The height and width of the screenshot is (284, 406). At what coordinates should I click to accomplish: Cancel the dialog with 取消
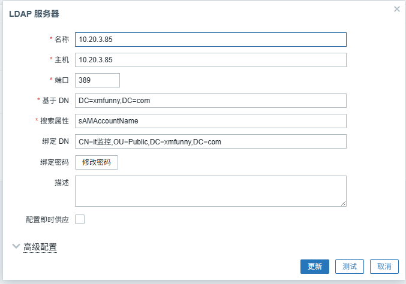(x=384, y=267)
